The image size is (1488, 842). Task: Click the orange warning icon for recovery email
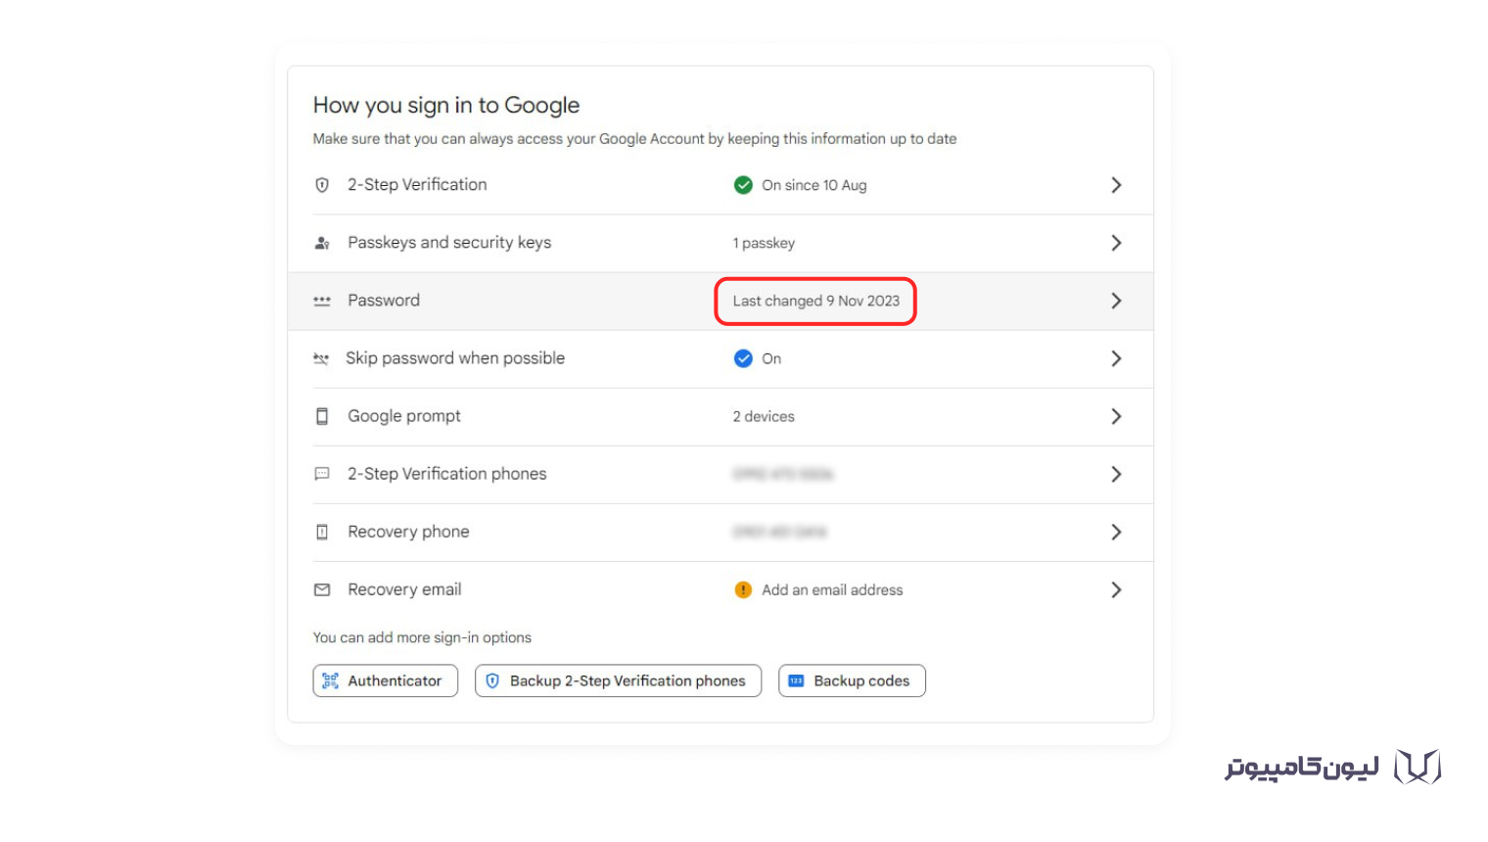[743, 589]
